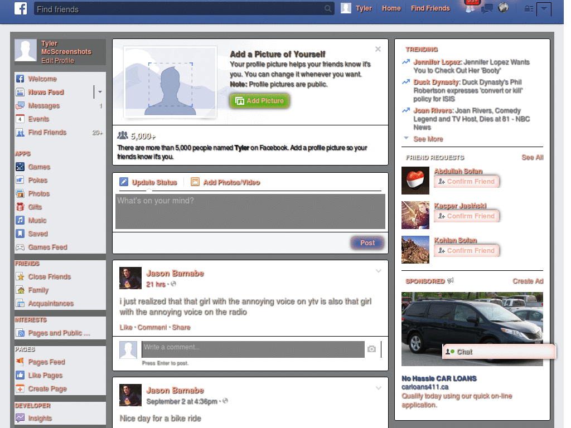Click the Family house icon
This screenshot has height=428, width=571.
[20, 290]
